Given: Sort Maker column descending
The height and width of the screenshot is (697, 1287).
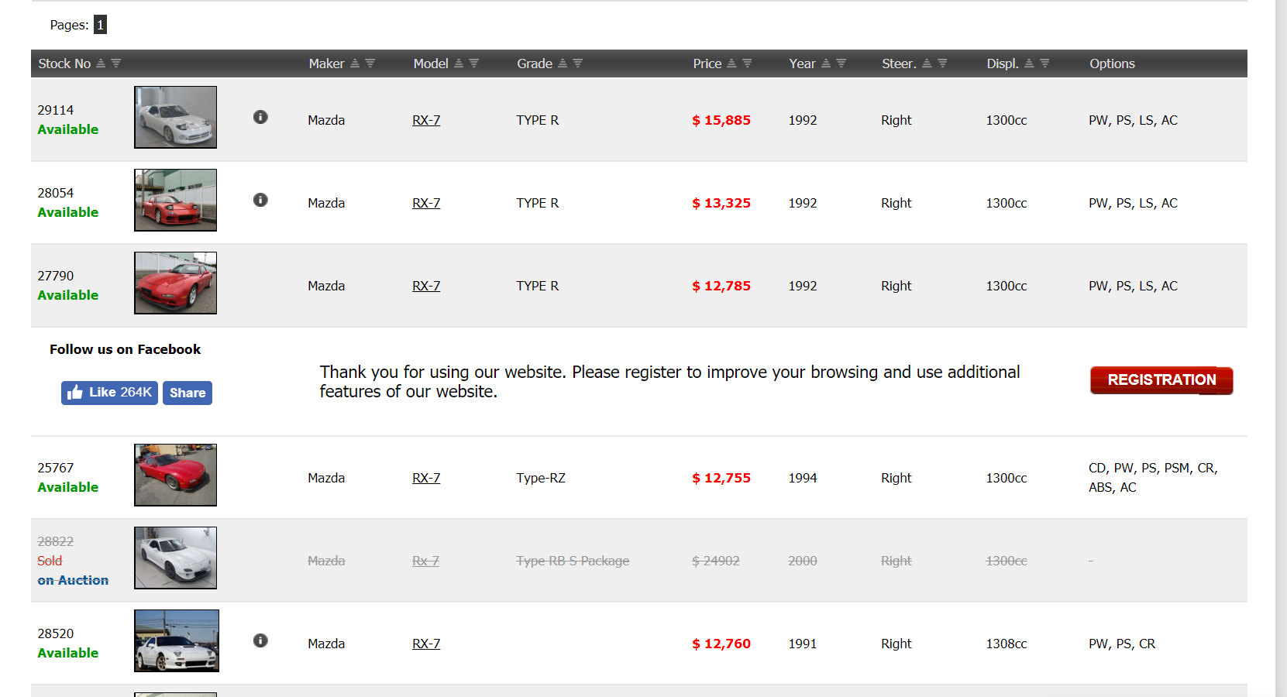Looking at the screenshot, I should 370,64.
